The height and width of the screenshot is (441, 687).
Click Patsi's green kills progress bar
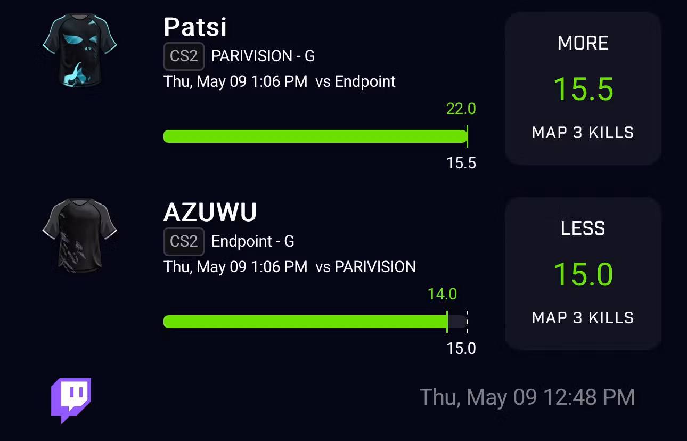tap(315, 136)
